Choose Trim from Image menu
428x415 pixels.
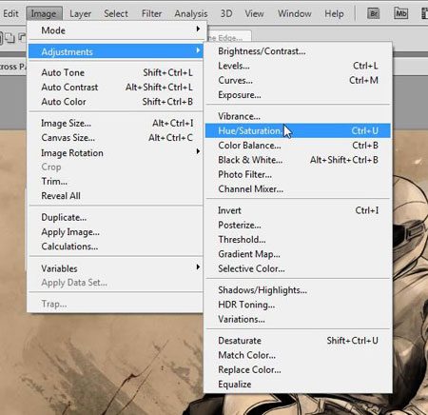coord(116,181)
